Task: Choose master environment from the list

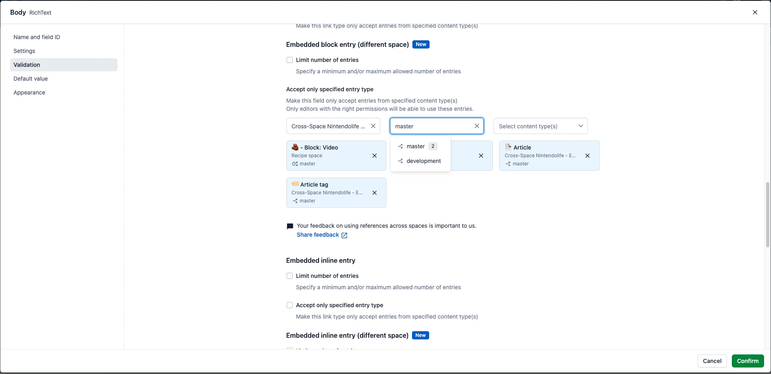Action: pyautogui.click(x=420, y=146)
